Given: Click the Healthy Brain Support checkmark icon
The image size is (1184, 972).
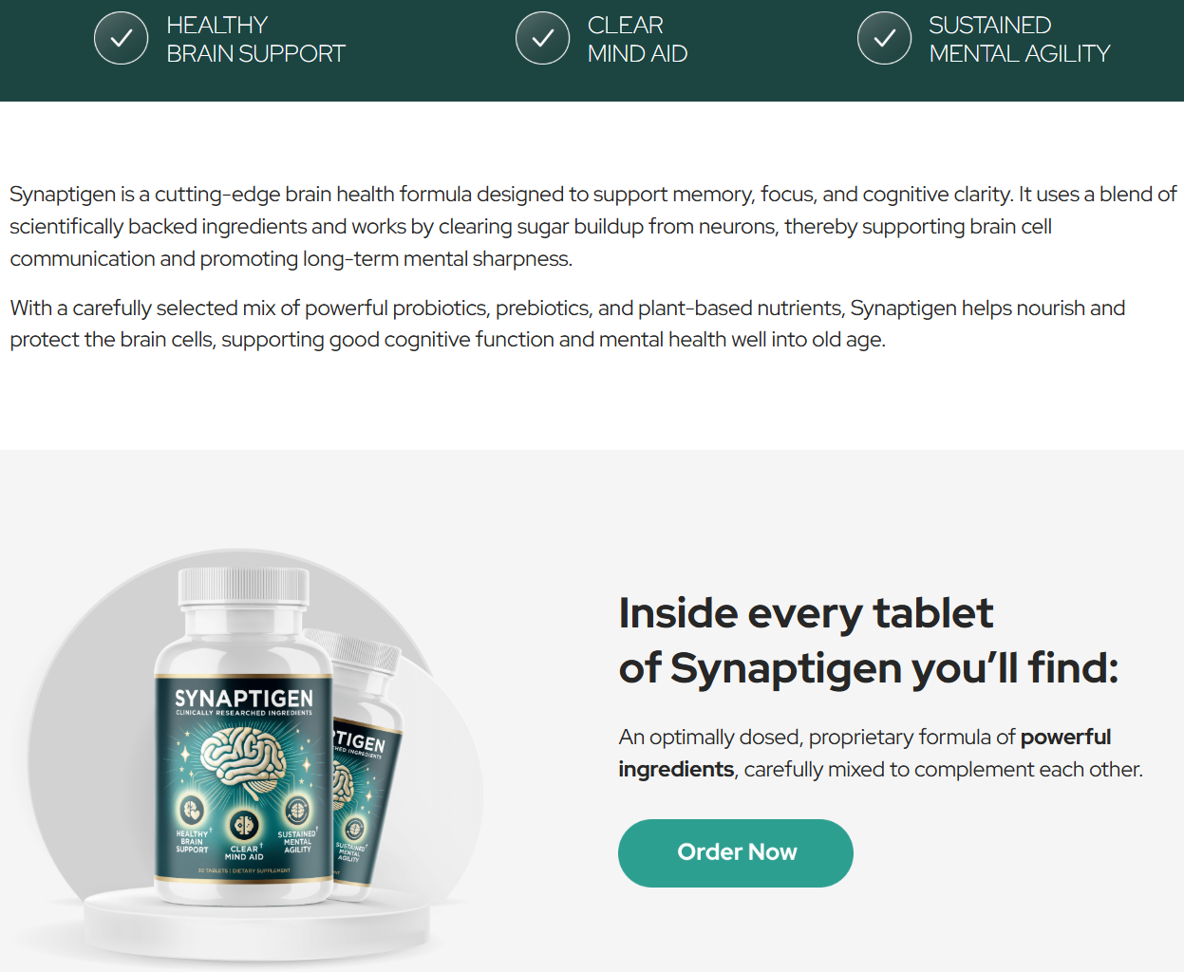Looking at the screenshot, I should tap(121, 38).
